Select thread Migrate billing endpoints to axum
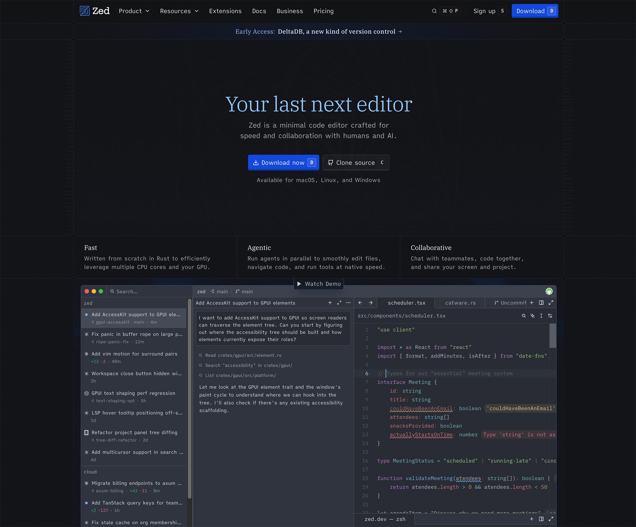Image resolution: width=636 pixels, height=527 pixels. 134,487
